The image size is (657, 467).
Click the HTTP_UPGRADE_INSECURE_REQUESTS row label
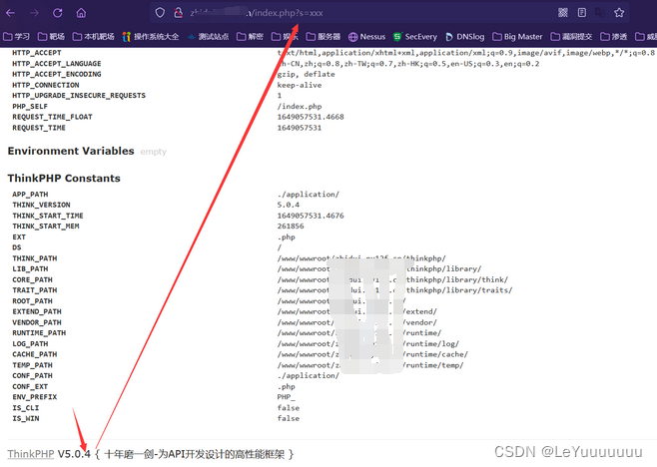click(79, 96)
